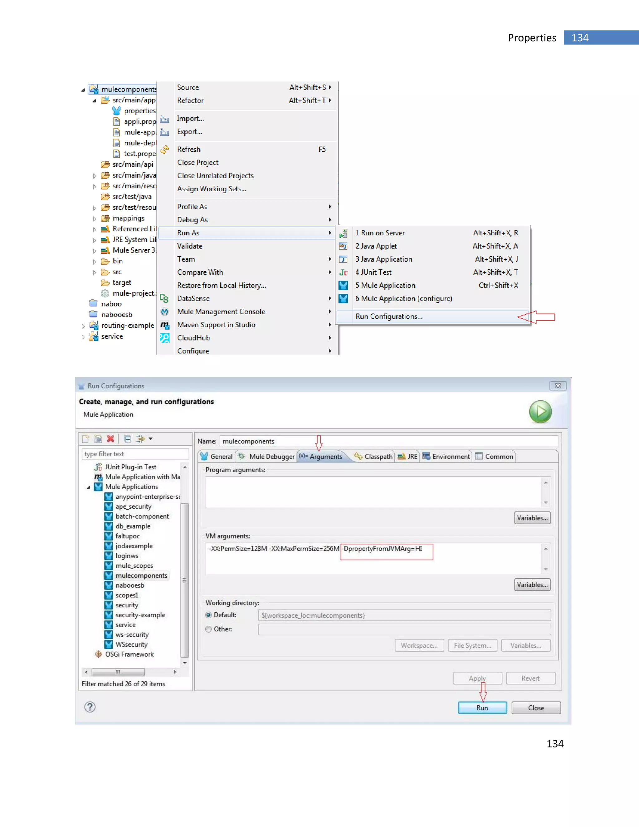Expand the routing-example project in explorer

pyautogui.click(x=83, y=326)
